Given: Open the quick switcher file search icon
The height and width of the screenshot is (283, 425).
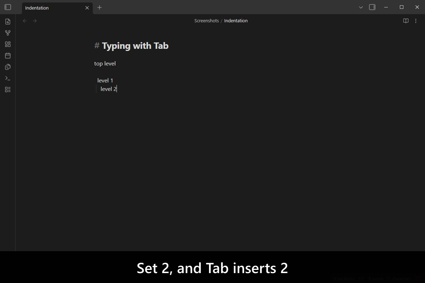Looking at the screenshot, I should tap(8, 22).
